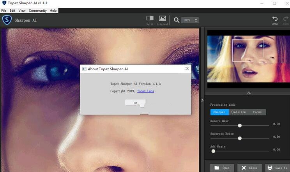Click the Undo arrow icon
The height and width of the screenshot is (172, 290).
pyautogui.click(x=275, y=18)
